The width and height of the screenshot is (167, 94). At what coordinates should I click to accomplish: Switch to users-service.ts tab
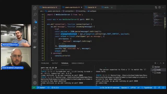71,7
